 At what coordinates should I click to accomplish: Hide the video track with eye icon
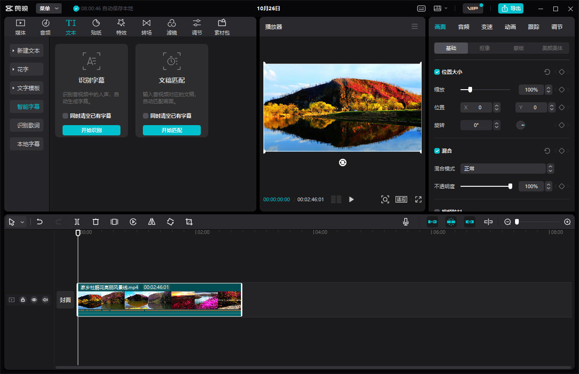click(34, 300)
